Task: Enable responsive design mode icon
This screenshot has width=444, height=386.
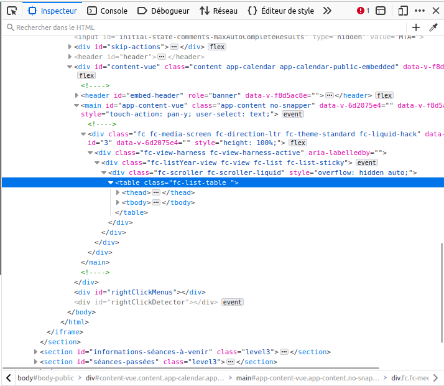Action: coord(403,11)
